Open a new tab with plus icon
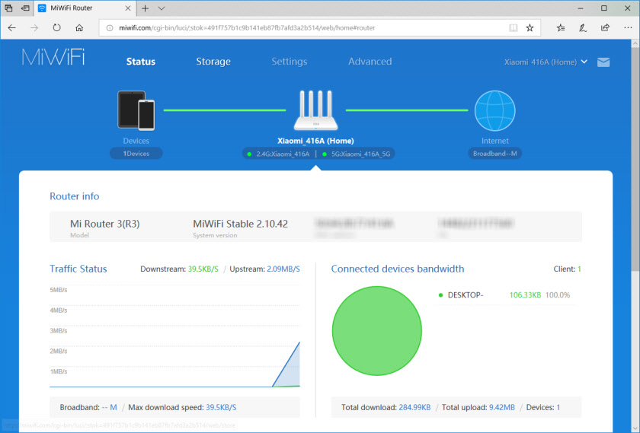Screen dimensions: 640x433 click(145, 8)
